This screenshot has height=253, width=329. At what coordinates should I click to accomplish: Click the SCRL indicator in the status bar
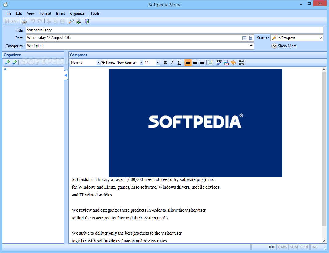pos(304,247)
